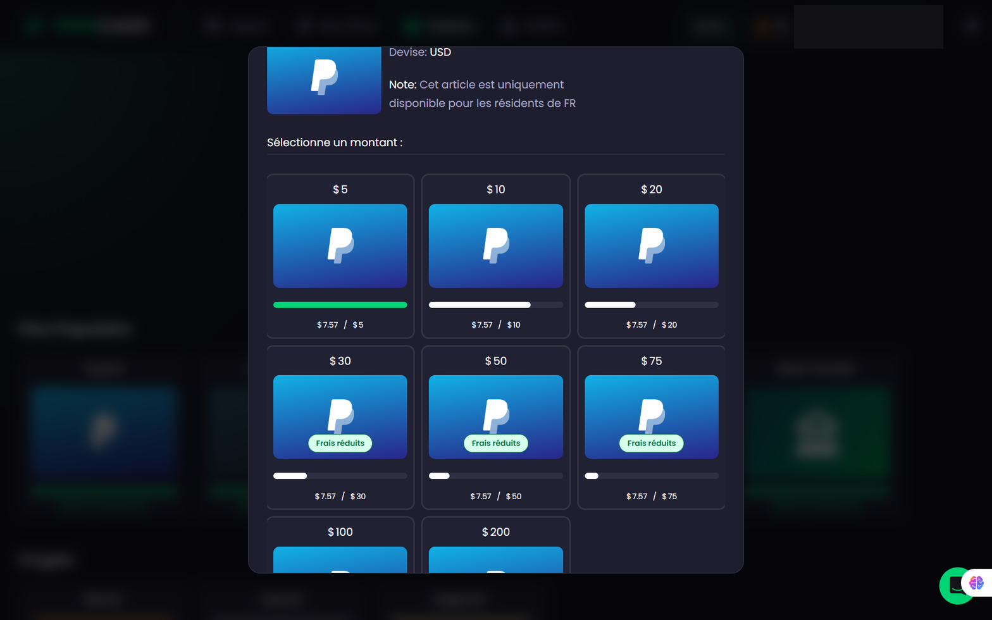Click the "$ 50" card title
The height and width of the screenshot is (620, 992).
click(x=495, y=361)
